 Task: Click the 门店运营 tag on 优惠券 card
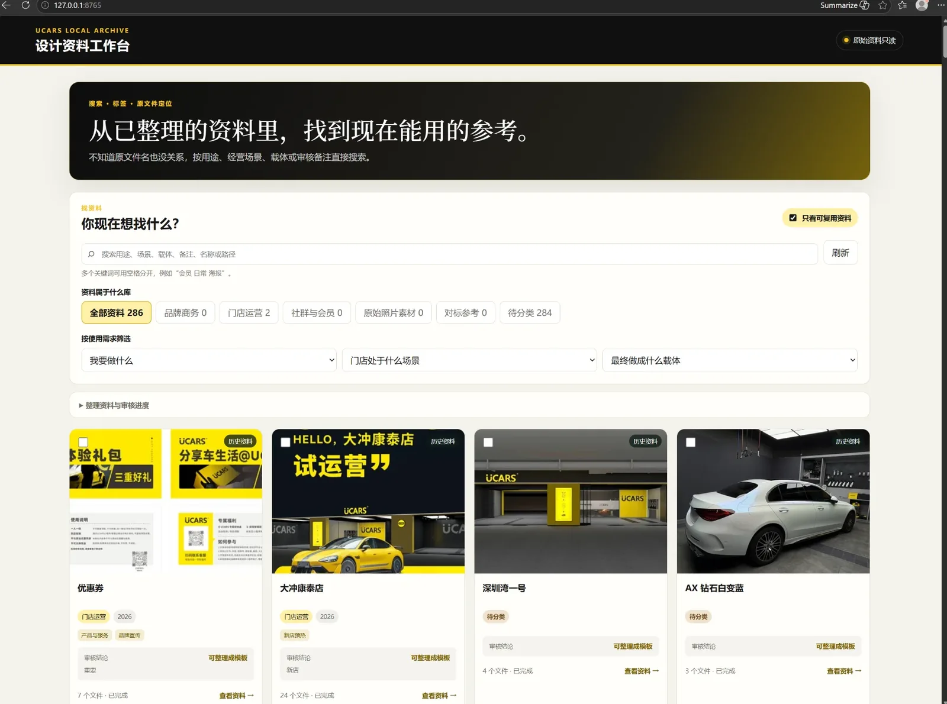pyautogui.click(x=94, y=616)
